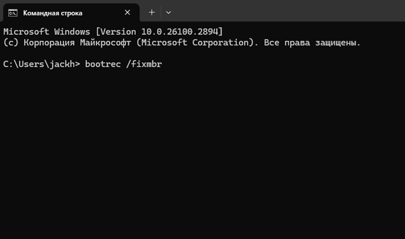
Task: Click the (c) copyright symbol text
Action: coord(11,42)
